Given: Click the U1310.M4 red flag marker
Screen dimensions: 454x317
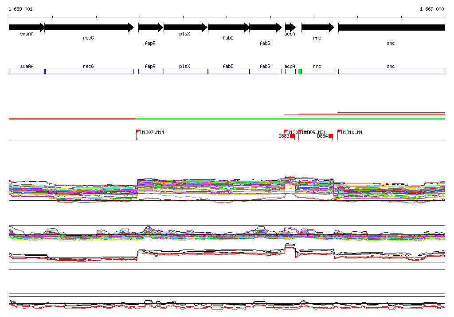Looking at the screenshot, I should [339, 132].
